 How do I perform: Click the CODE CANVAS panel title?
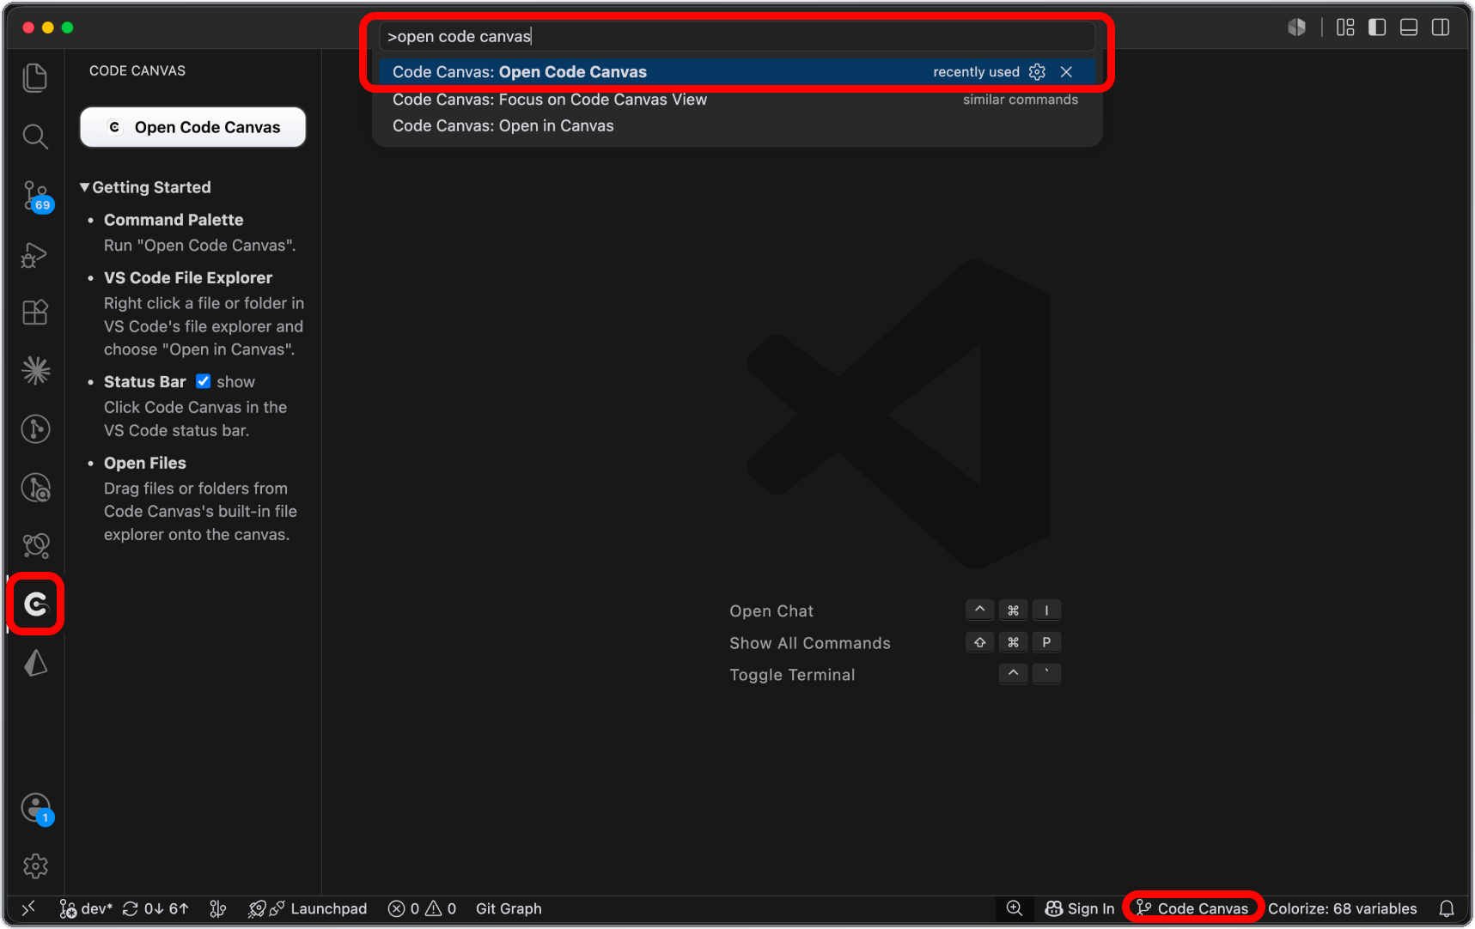tap(137, 70)
